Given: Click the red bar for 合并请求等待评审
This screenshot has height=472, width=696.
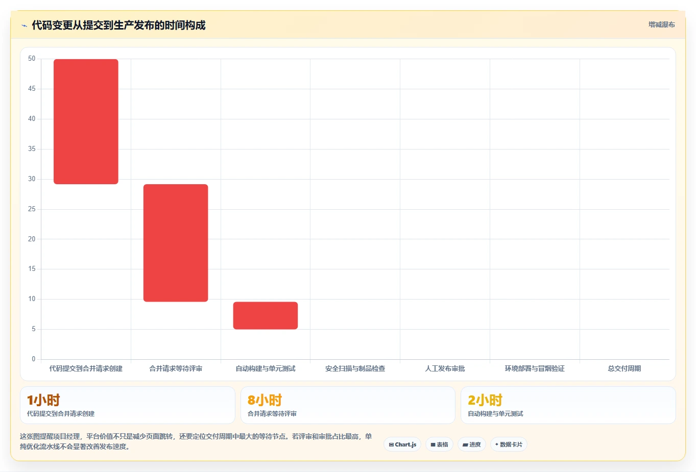Looking at the screenshot, I should (176, 243).
